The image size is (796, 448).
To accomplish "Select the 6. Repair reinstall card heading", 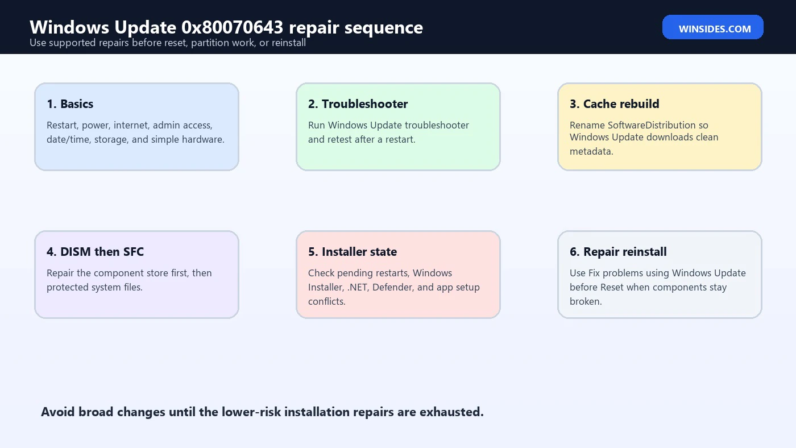I will (618, 252).
